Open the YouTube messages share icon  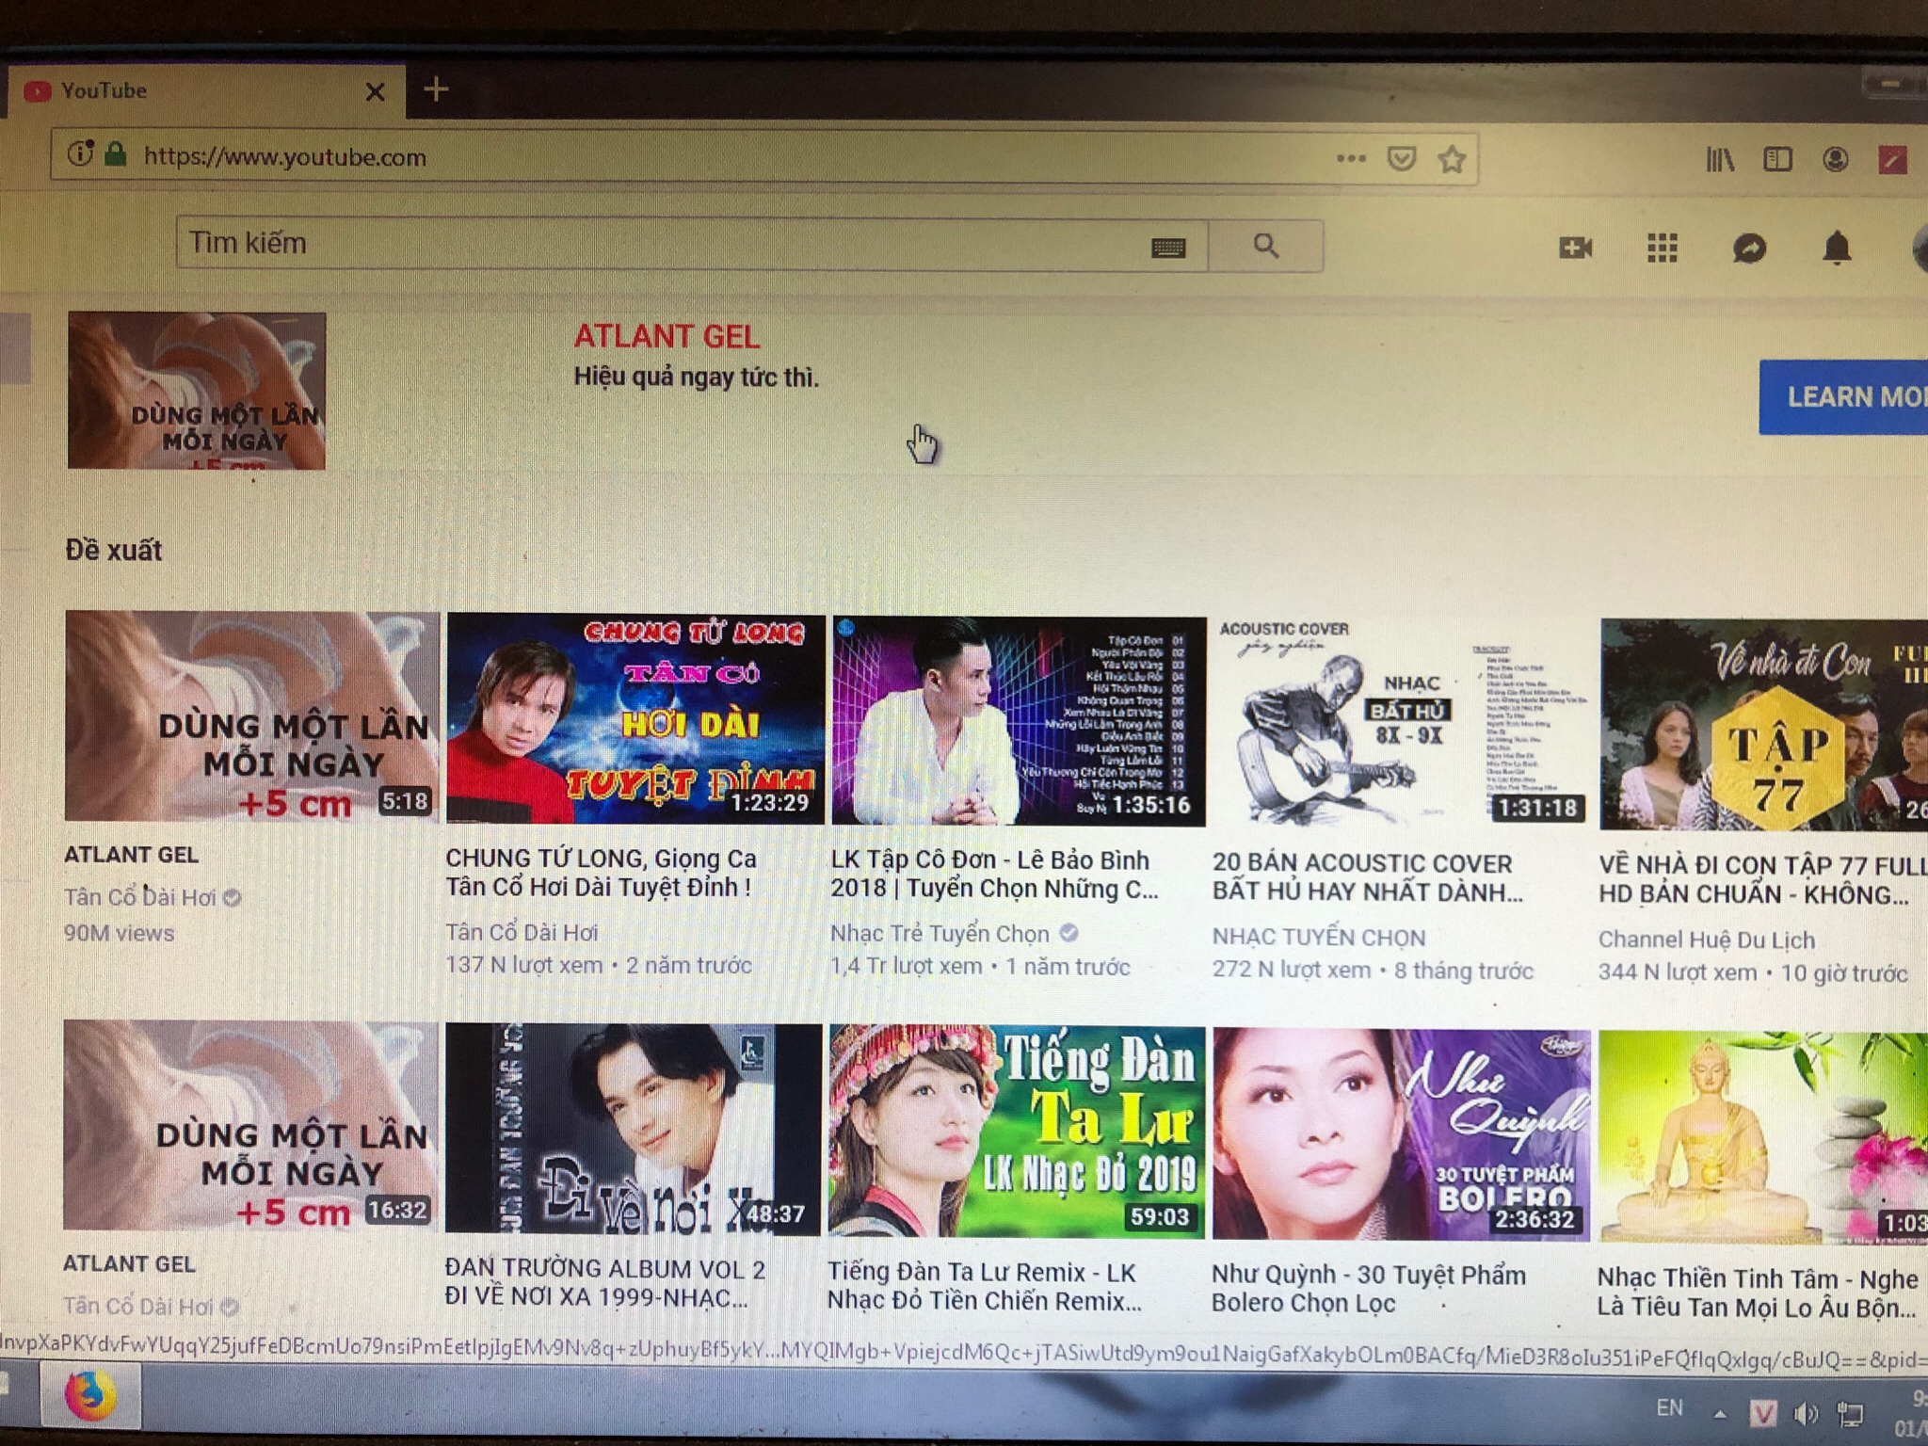coord(1749,249)
